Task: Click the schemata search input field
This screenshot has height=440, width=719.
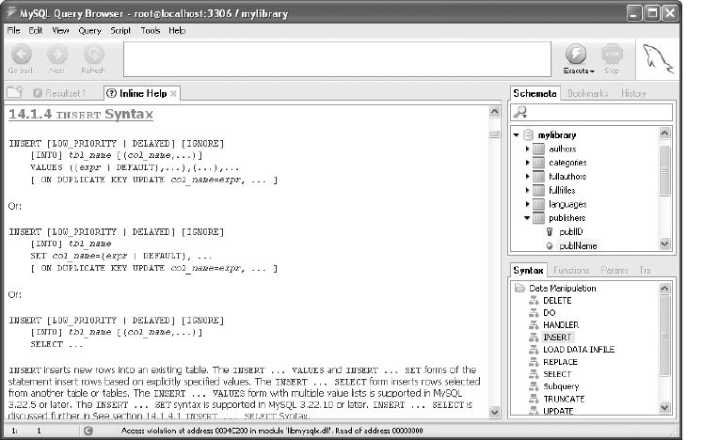Action: 592,112
